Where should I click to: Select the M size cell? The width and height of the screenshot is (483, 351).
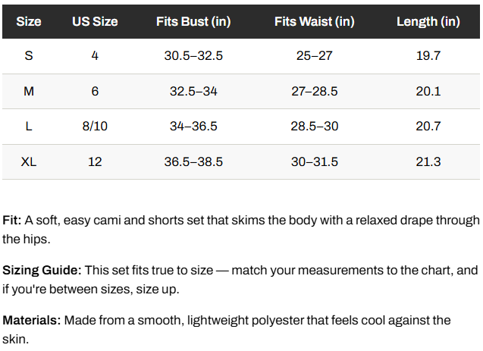click(29, 91)
